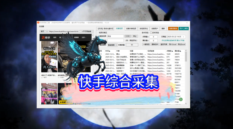Screen dimensions: 233x129
Task: Click the likes cell '261'
Action: click(168, 62)
